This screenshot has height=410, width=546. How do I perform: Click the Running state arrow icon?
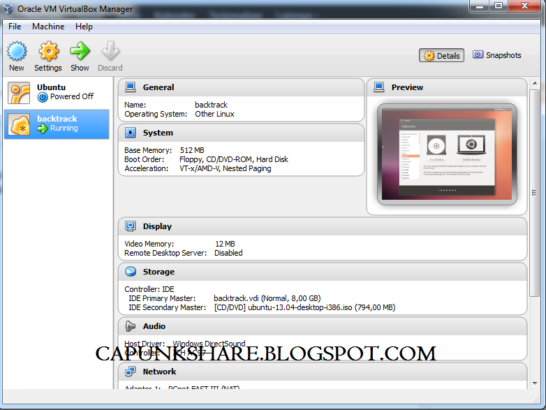(x=43, y=129)
